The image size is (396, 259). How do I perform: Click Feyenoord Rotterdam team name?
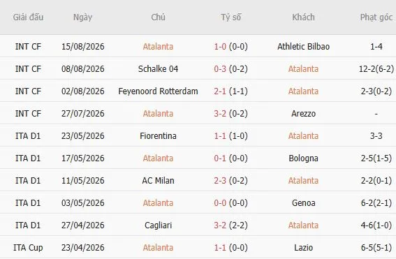click(158, 91)
